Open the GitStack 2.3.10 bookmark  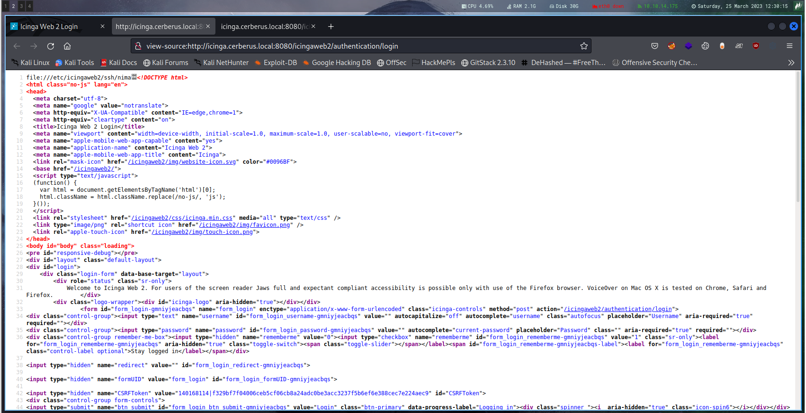488,63
